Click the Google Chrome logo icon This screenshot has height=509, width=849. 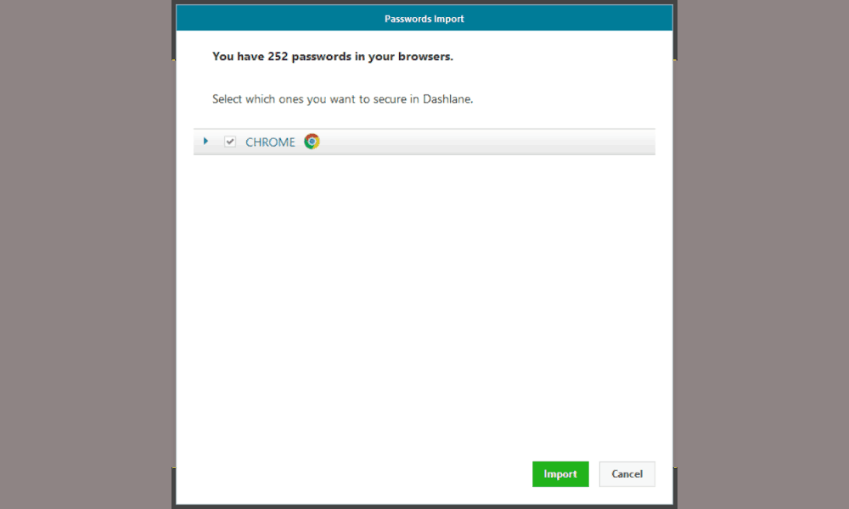(312, 142)
